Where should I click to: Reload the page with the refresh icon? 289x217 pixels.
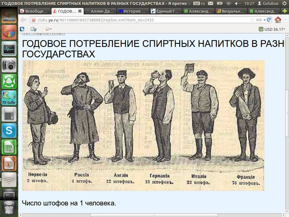point(269,20)
